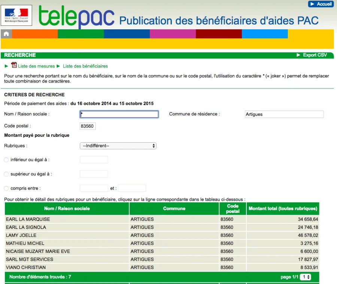Image resolution: width=337 pixels, height=284 pixels.
Task: Click the inférieur ou égal à amount field
Action: (94, 160)
